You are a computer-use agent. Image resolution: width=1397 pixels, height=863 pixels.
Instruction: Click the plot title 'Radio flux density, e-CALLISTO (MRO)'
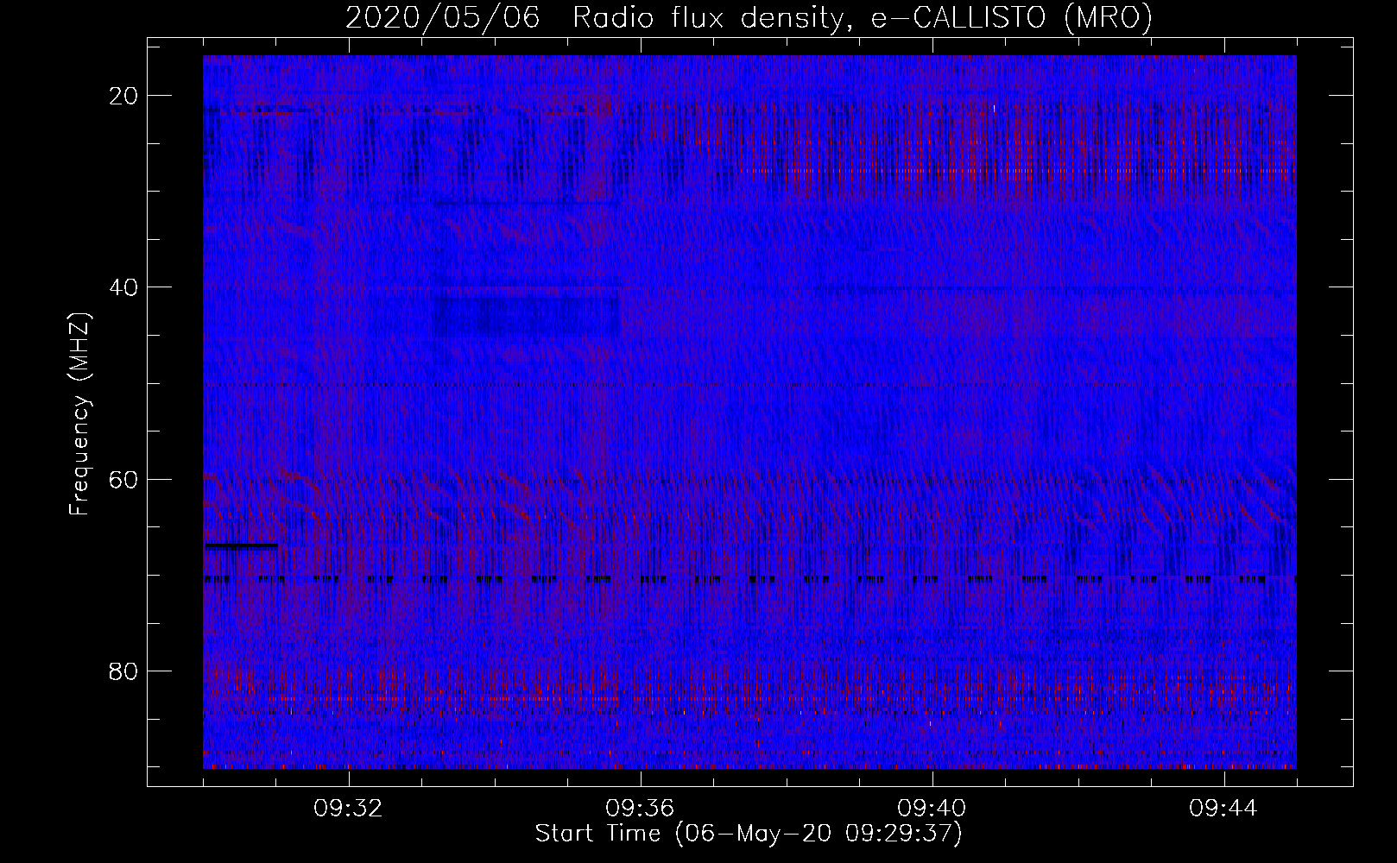click(862, 18)
